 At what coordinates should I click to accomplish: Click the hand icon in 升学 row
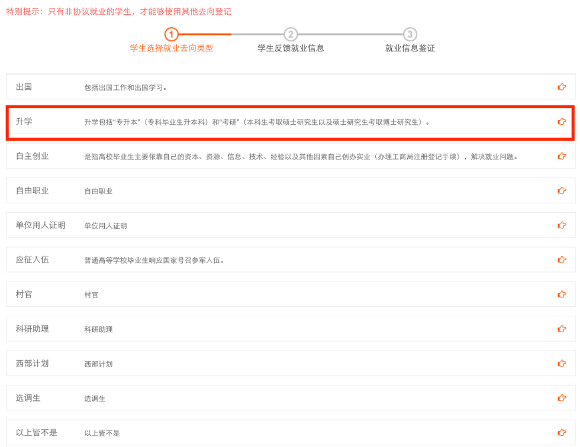[562, 122]
